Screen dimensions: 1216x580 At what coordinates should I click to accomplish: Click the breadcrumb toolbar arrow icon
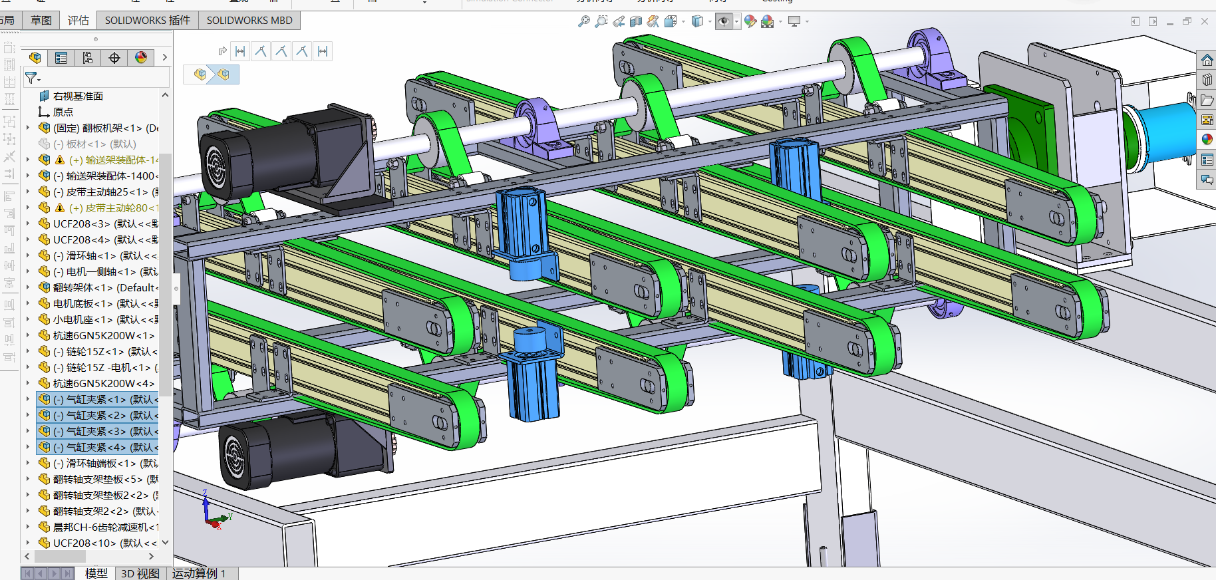(x=222, y=51)
